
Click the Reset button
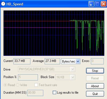click(95, 78)
